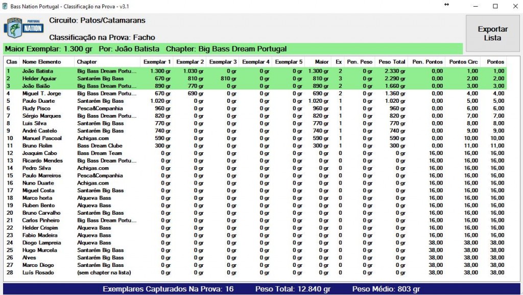The image size is (523, 295).
Task: Select the João Baião row
Action: tap(256, 86)
